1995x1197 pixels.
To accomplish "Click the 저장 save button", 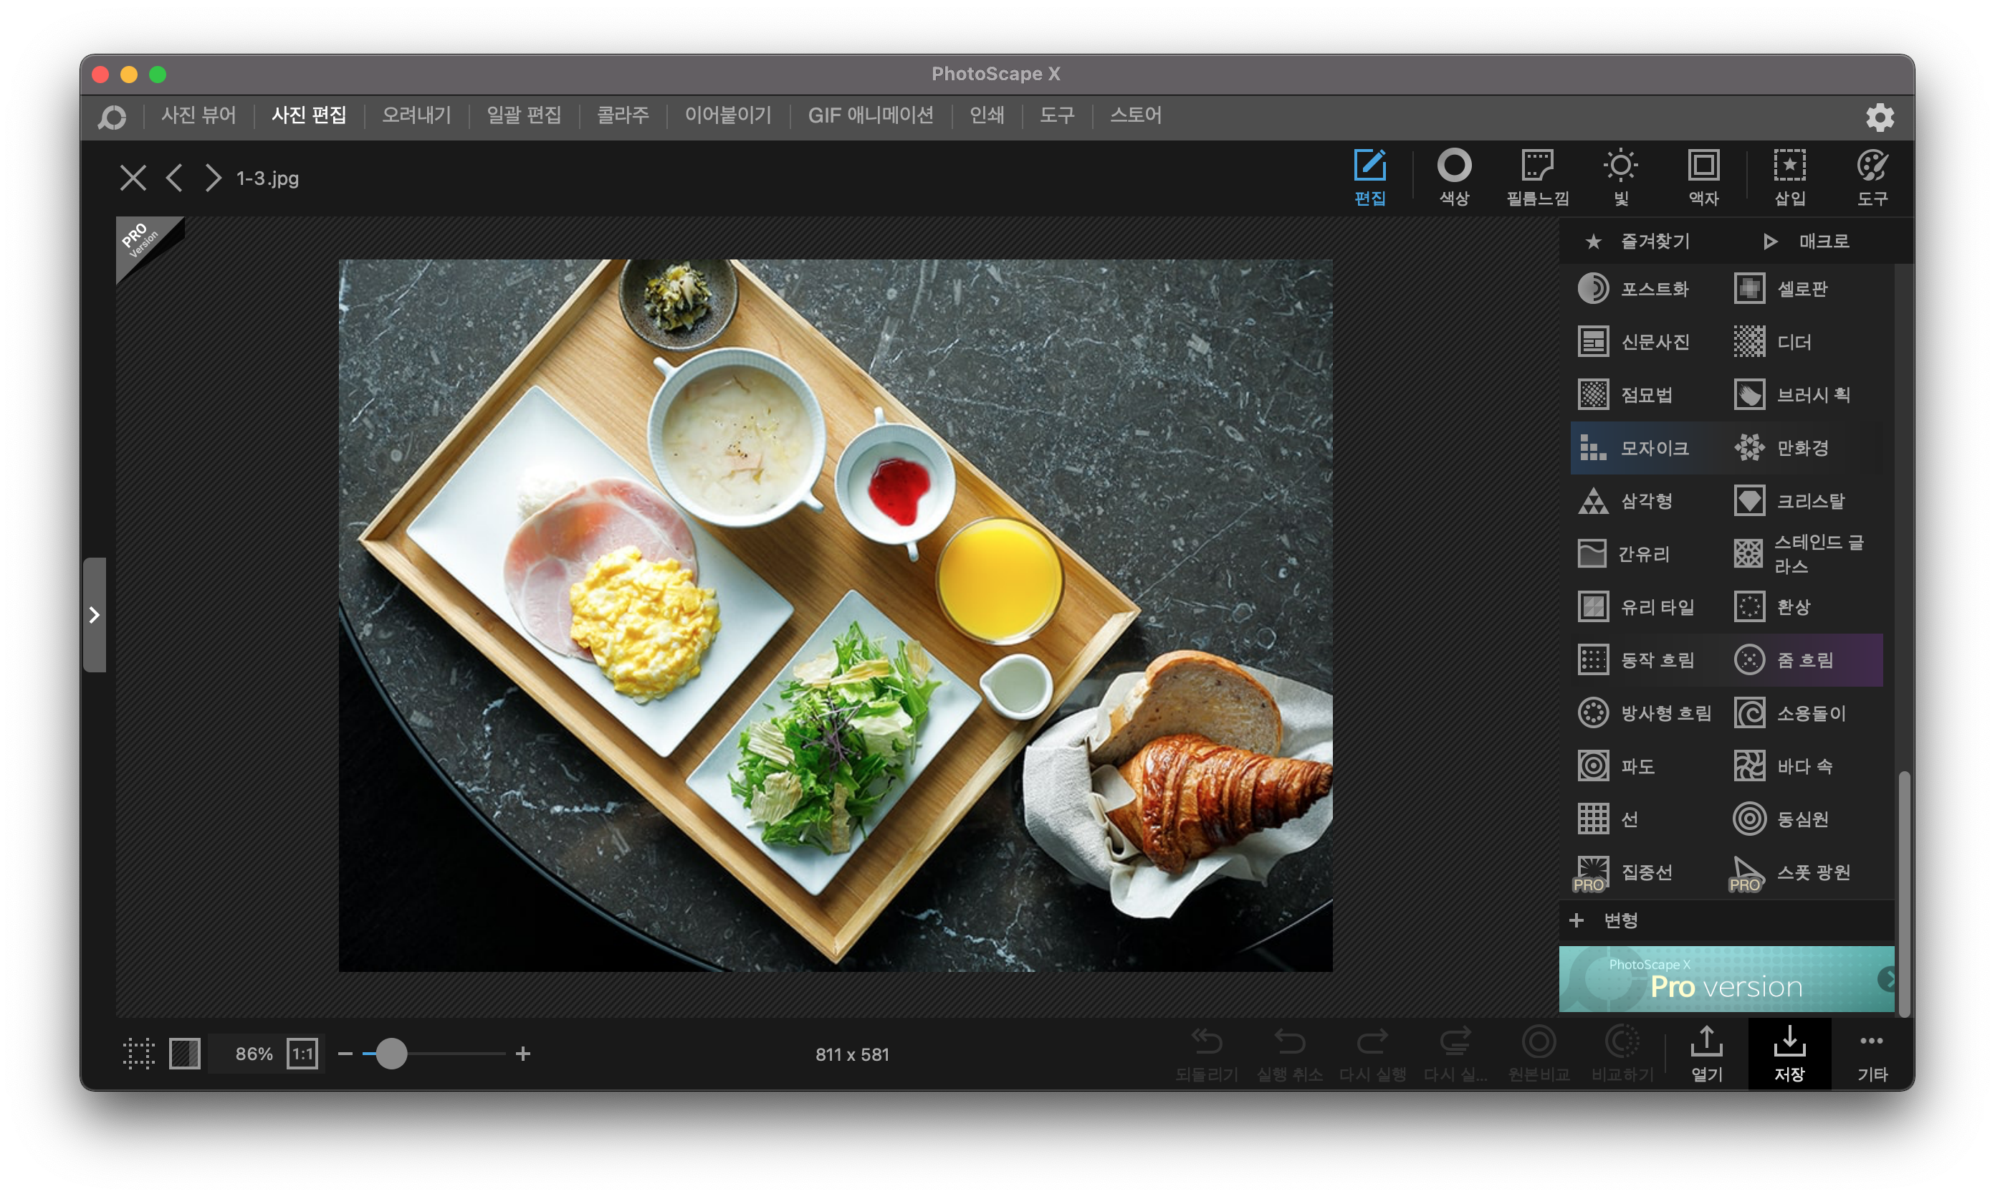I will pos(1789,1054).
